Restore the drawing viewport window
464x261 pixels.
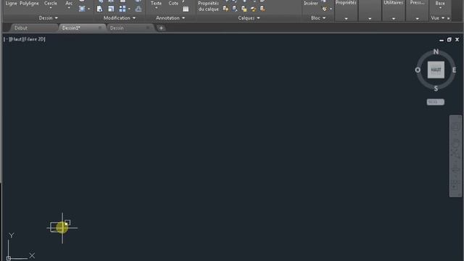[x=449, y=39]
